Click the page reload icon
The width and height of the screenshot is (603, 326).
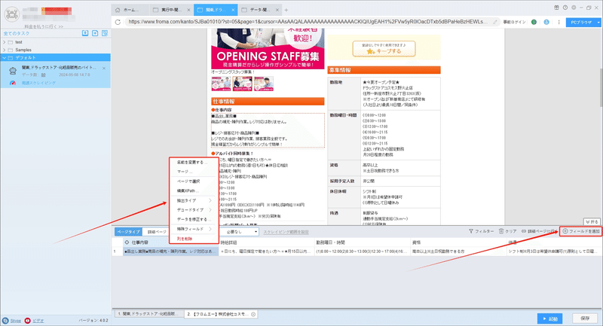118,22
